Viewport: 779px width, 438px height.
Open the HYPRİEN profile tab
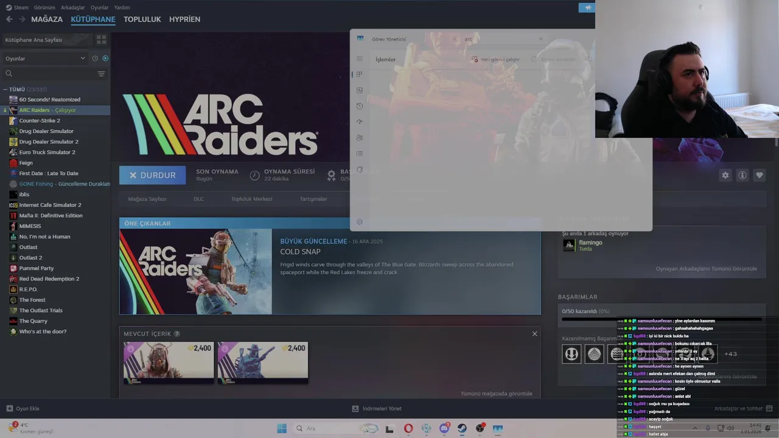184,19
